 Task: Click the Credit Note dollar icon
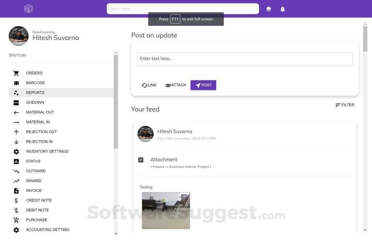pyautogui.click(x=16, y=201)
